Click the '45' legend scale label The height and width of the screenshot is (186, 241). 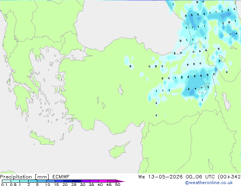coord(109,184)
